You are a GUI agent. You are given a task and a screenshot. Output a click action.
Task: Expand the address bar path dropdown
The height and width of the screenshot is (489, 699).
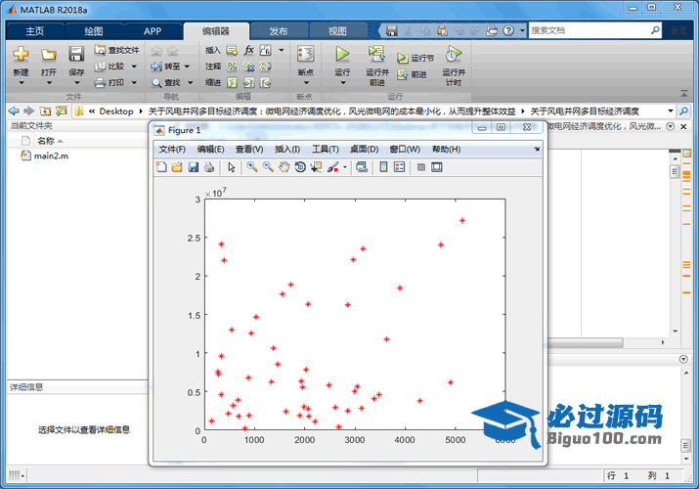tap(671, 111)
